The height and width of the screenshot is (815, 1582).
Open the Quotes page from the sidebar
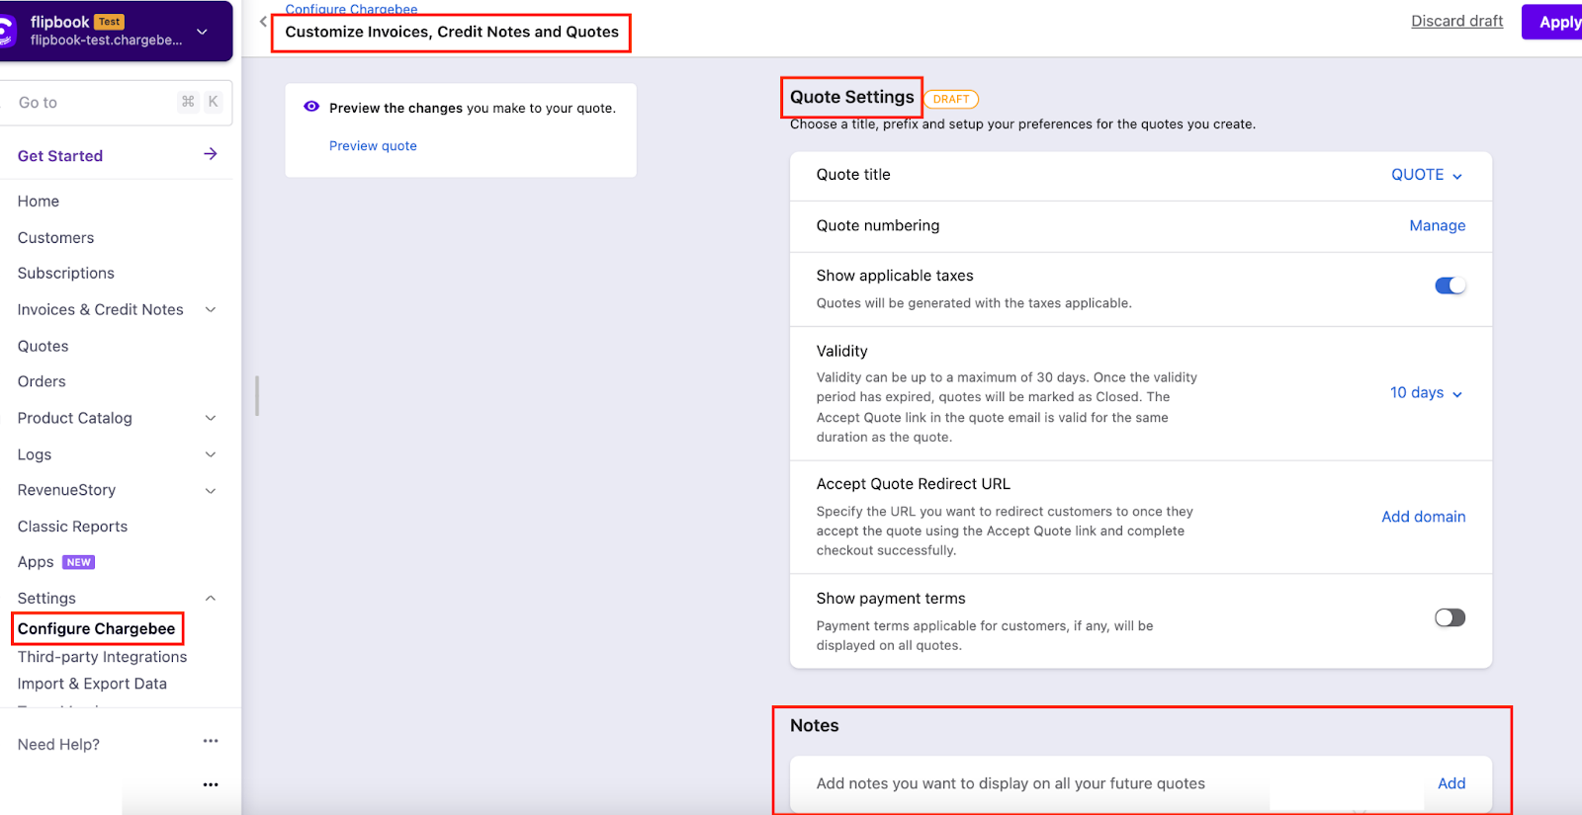click(43, 346)
